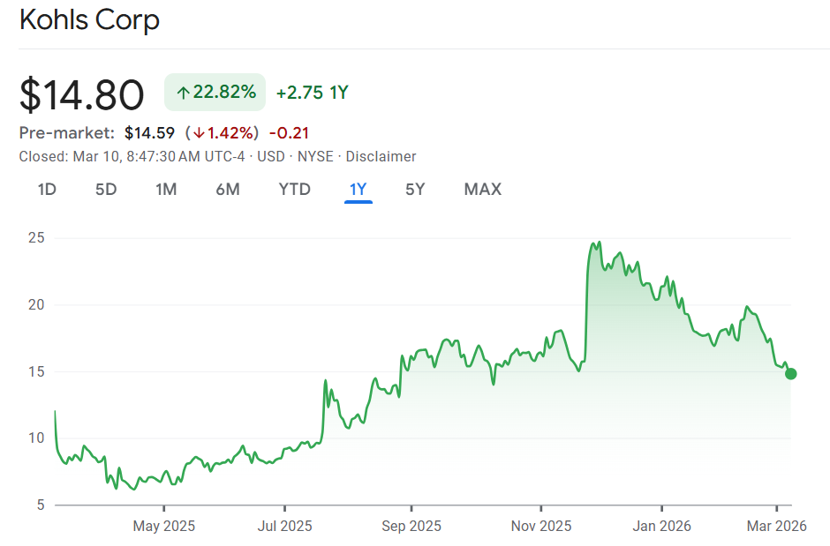The image size is (830, 546).
Task: Click the green up arrow in percentage badge
Action: [x=184, y=93]
